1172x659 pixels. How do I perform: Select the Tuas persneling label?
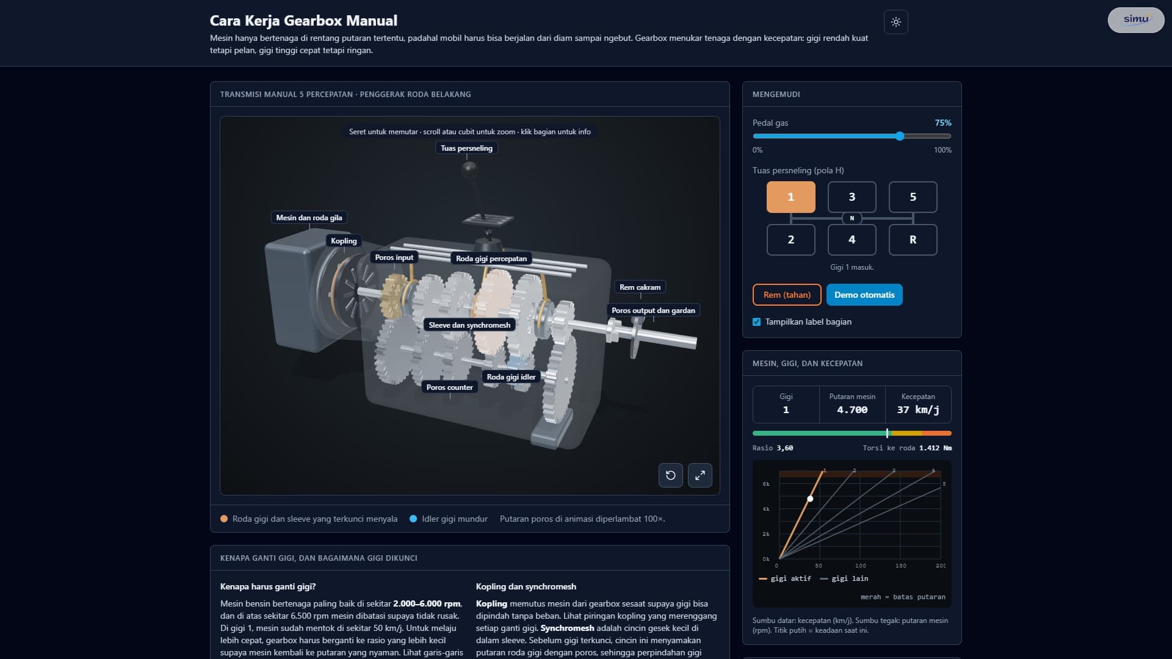click(x=466, y=148)
